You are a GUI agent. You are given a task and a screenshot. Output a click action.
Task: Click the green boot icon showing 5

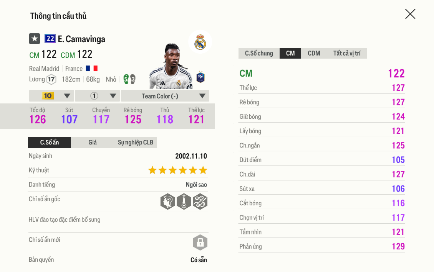pyautogui.click(x=126, y=79)
